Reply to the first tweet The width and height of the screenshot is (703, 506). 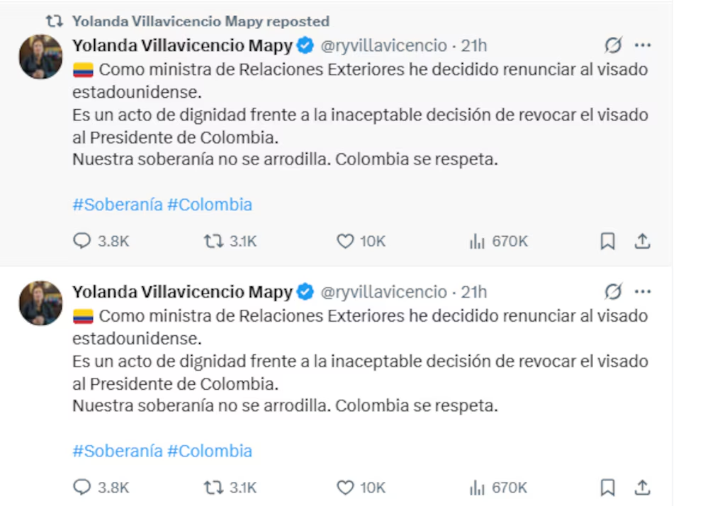click(82, 242)
